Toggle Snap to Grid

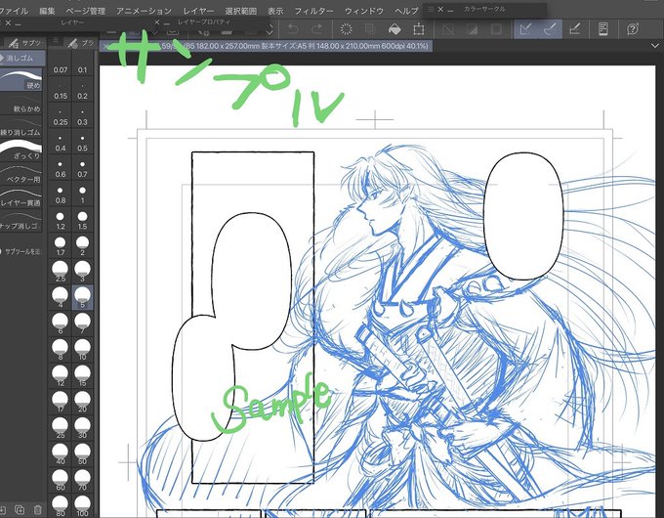[x=574, y=29]
